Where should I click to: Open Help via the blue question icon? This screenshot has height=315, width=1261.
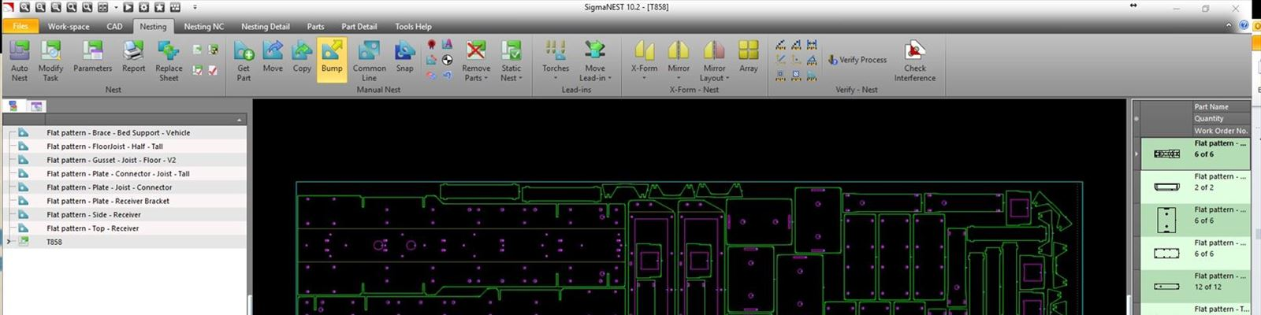pos(1244,26)
